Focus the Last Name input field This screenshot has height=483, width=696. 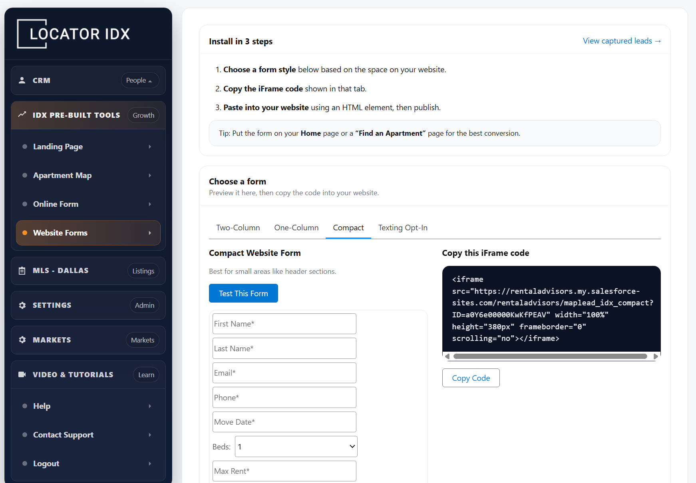(x=284, y=348)
